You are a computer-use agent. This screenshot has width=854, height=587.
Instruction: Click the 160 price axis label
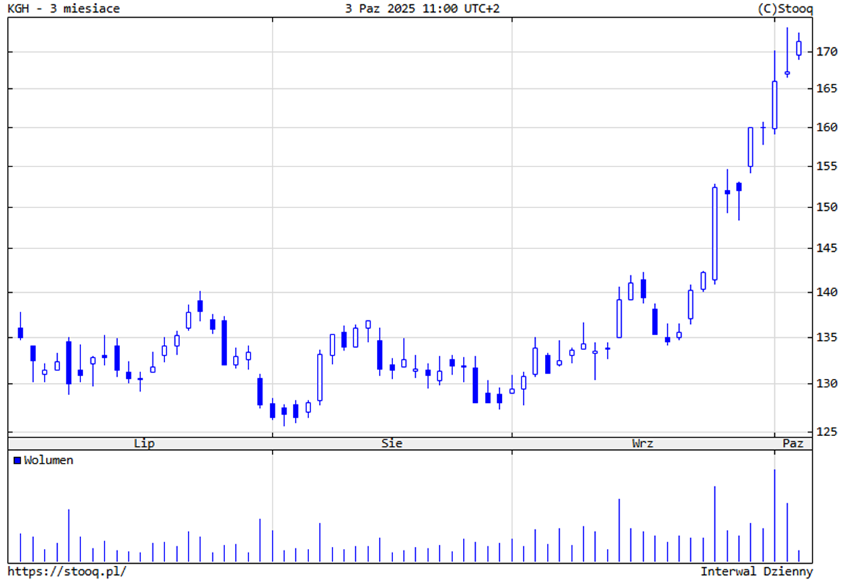827,128
